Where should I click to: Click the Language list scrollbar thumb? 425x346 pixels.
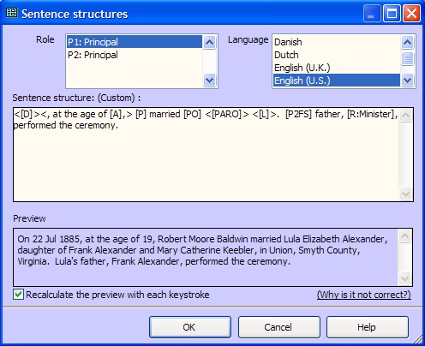pyautogui.click(x=407, y=58)
